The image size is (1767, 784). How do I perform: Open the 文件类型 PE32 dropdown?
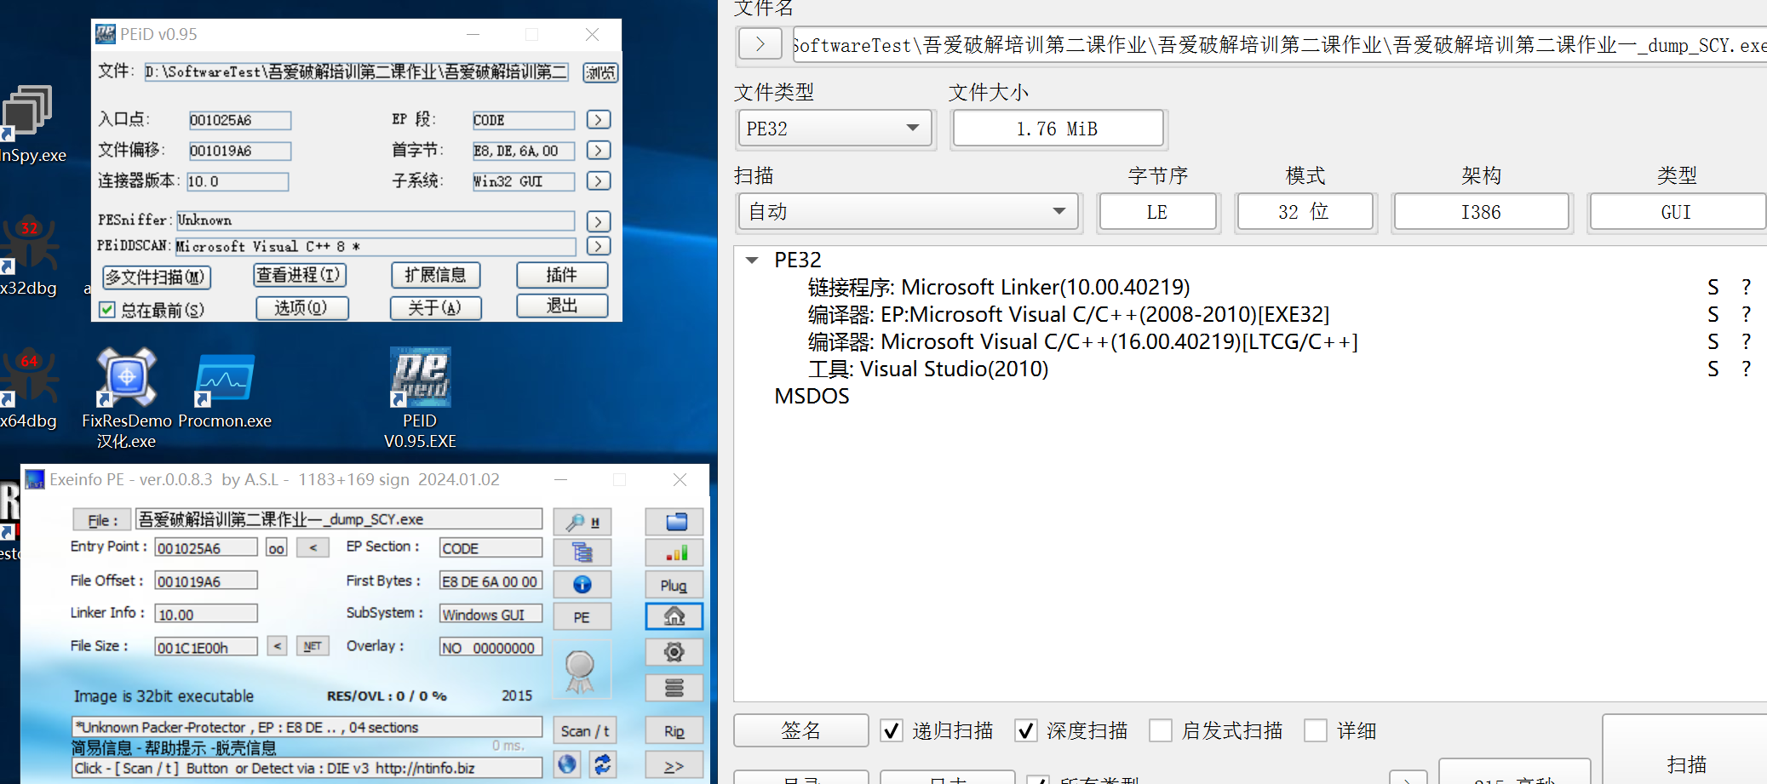pyautogui.click(x=835, y=129)
